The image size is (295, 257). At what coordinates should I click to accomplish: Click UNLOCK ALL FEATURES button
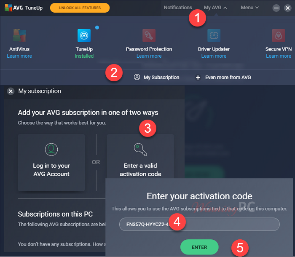click(80, 8)
